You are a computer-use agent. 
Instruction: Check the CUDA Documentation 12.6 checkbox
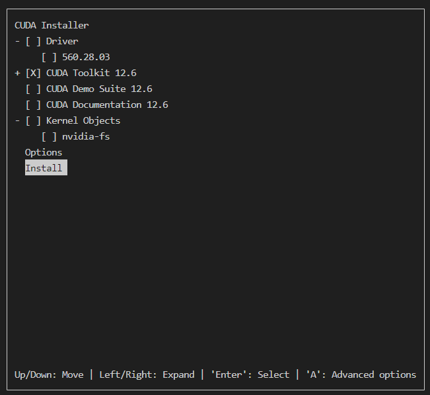point(33,105)
